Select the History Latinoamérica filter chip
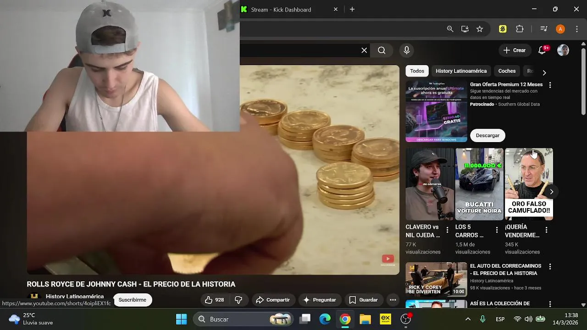The image size is (587, 330). pyautogui.click(x=461, y=71)
